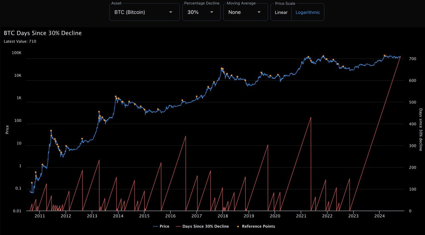The height and width of the screenshot is (235, 425).
Task: Toggle Reference Points legend entry
Action: [255, 226]
